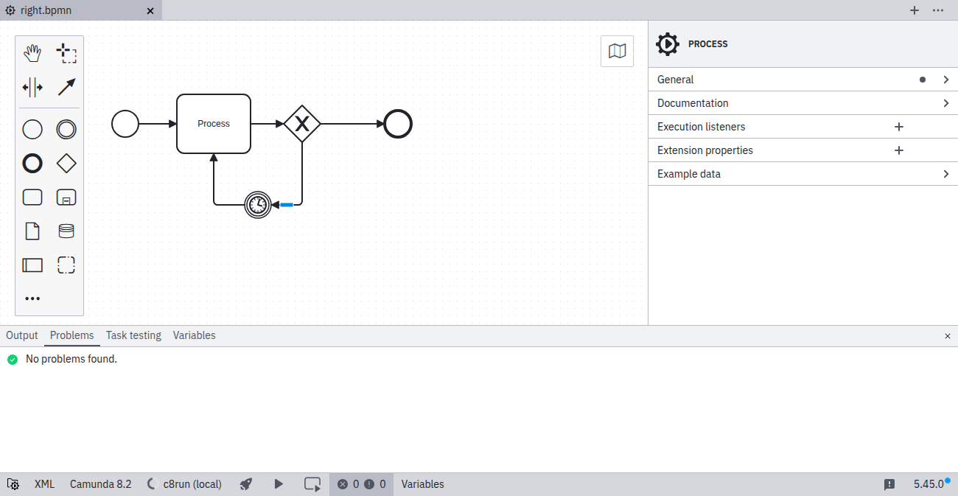958x496 pixels.
Task: Toggle the XML view in the status bar
Action: click(44, 484)
